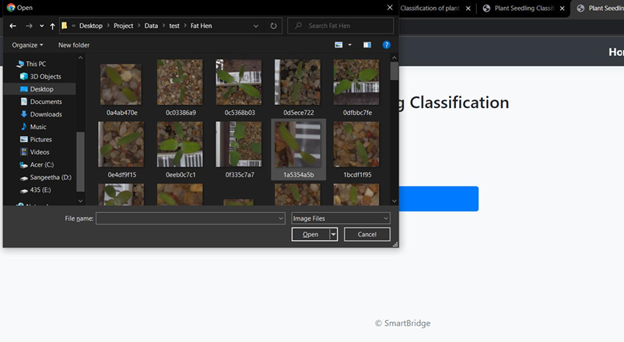The width and height of the screenshot is (624, 342).
Task: Open the Image Files type dropdown
Action: [x=340, y=218]
